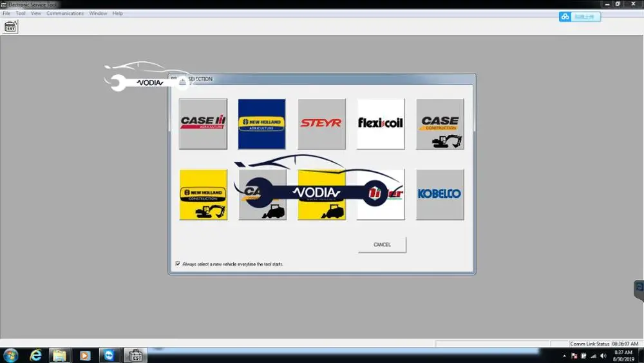Select the Case IH Agriculture brand tile

pyautogui.click(x=203, y=124)
